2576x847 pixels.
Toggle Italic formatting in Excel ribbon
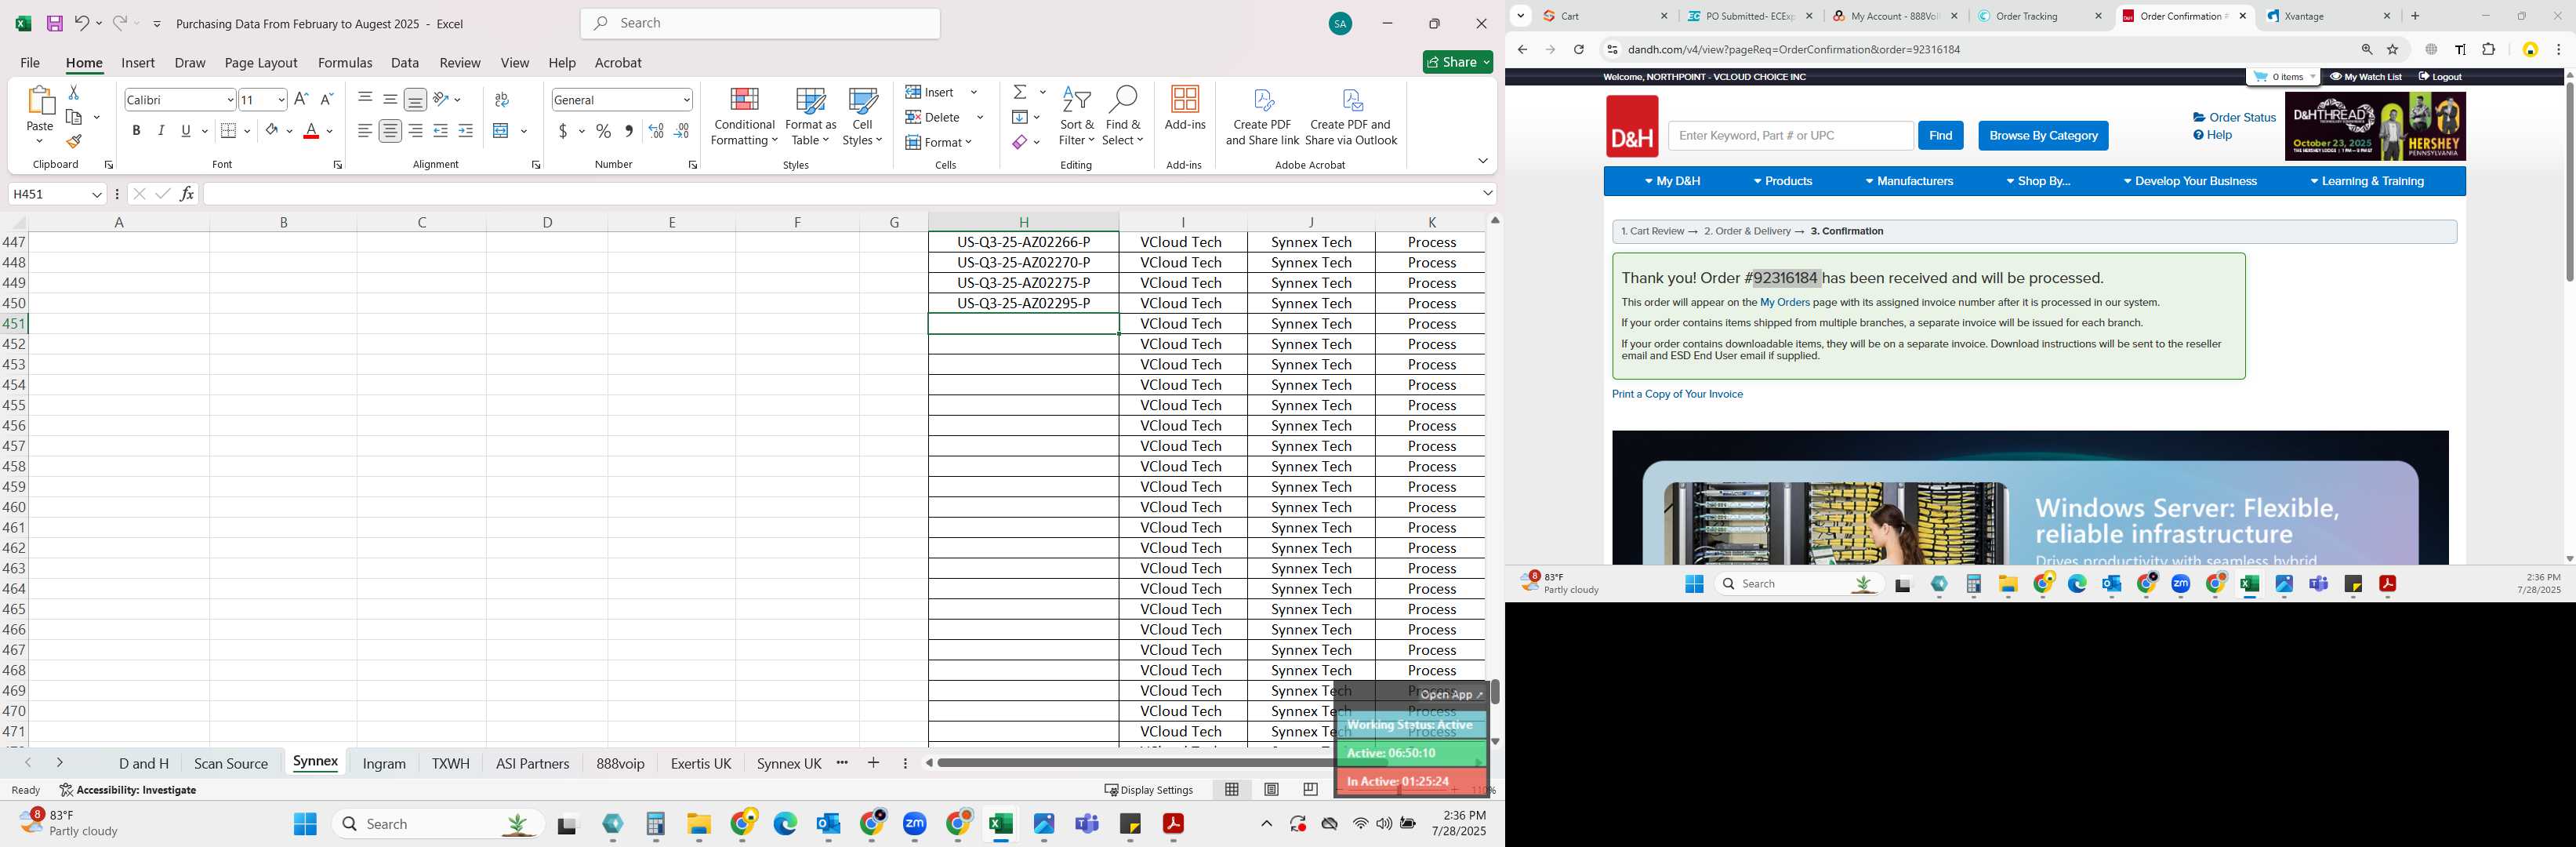coord(161,131)
